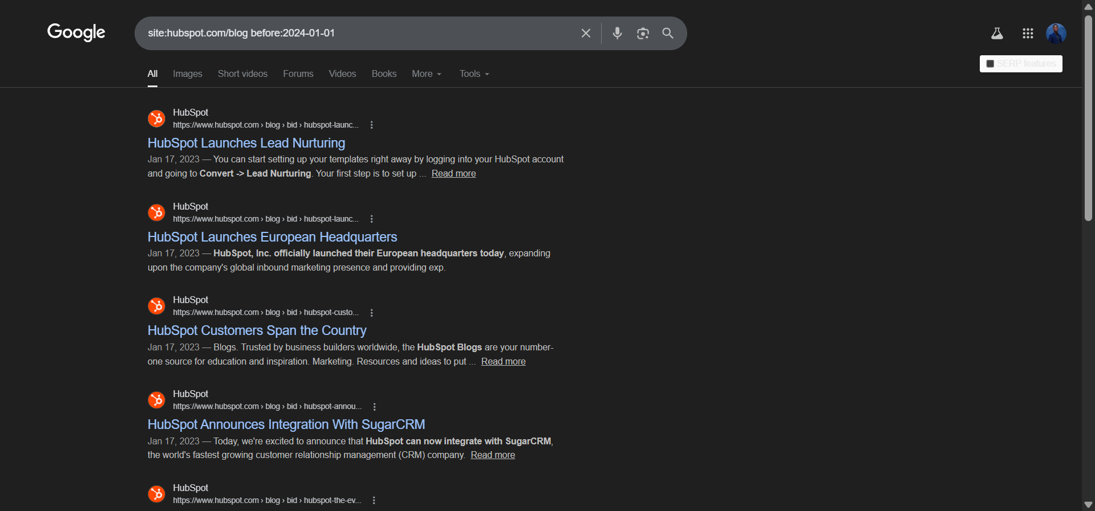Screen dimensions: 1095x511
Task: Select the All results tab
Action: click(x=152, y=73)
